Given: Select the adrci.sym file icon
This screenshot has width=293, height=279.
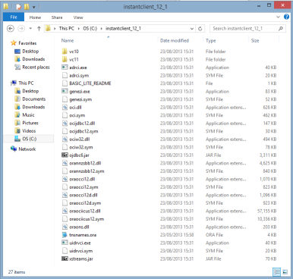Looking at the screenshot, I should click(65, 75).
